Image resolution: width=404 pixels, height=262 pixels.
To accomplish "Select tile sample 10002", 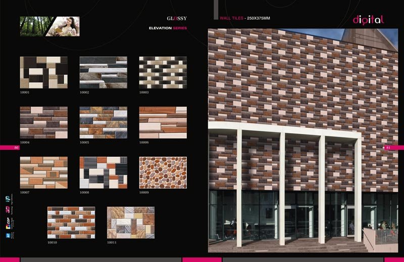I will click(x=103, y=72).
